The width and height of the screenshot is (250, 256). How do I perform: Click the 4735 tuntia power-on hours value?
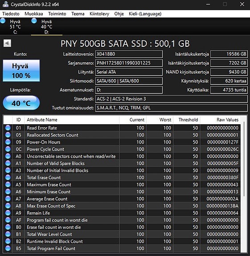click(x=229, y=90)
